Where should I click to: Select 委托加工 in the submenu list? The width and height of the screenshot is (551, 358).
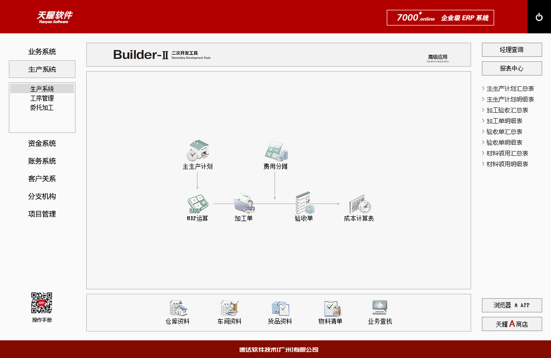(42, 107)
